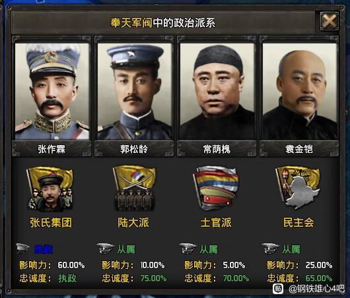Open 张作霖 portrait
Viewport: 350px width, 298px height.
[52, 92]
